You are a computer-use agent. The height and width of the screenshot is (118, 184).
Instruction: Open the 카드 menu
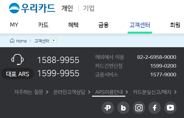click(43, 25)
